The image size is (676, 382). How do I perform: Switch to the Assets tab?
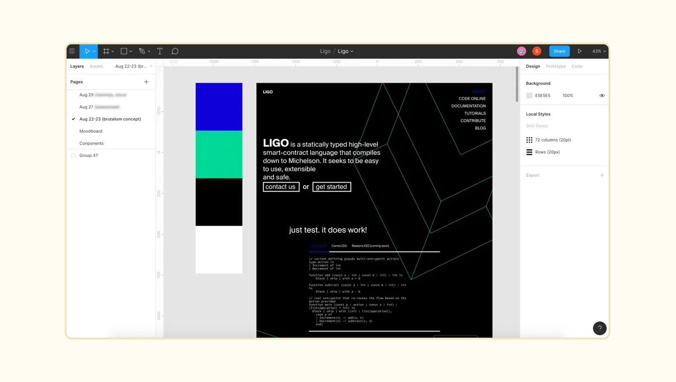pos(96,67)
